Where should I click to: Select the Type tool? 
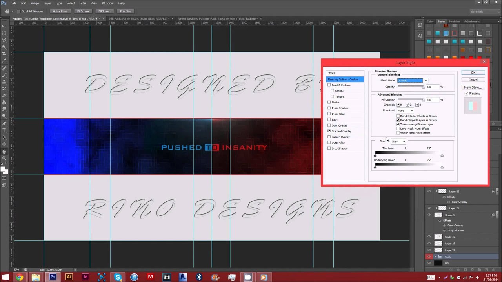tap(4, 130)
